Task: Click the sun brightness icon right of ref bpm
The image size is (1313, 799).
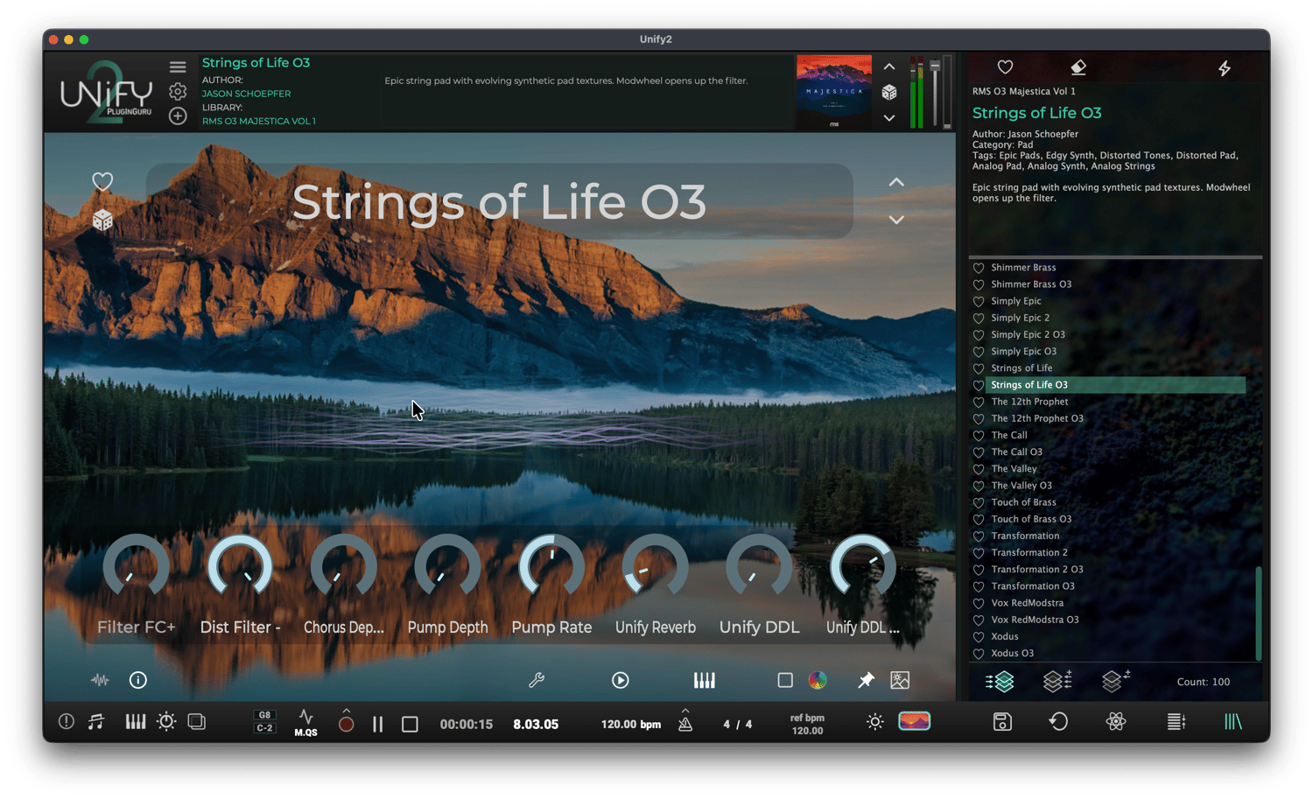Action: click(875, 722)
